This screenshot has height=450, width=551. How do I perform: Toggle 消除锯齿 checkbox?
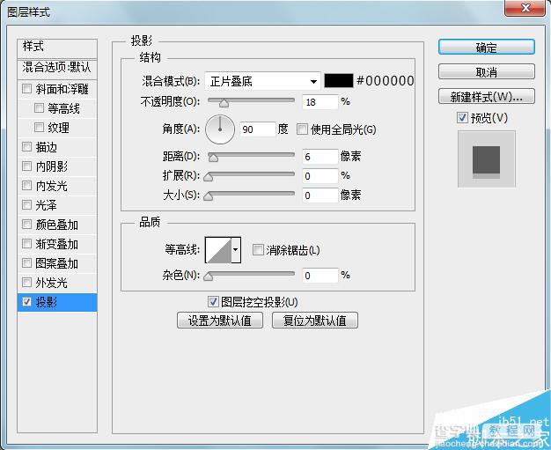pos(258,250)
